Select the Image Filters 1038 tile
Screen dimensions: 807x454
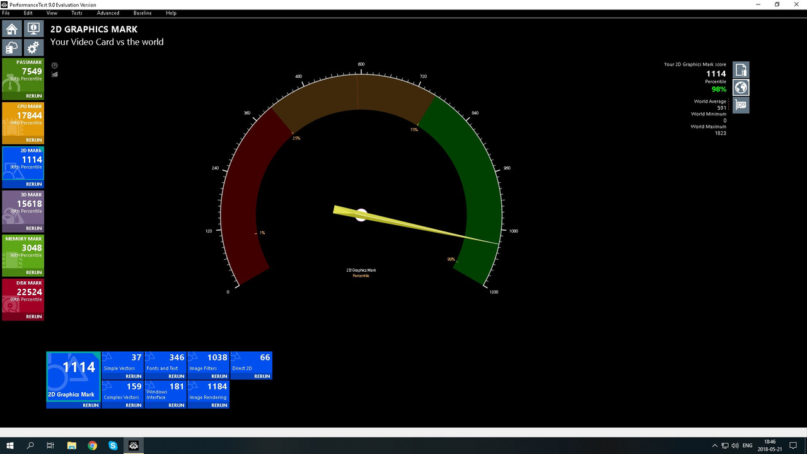[x=209, y=365]
